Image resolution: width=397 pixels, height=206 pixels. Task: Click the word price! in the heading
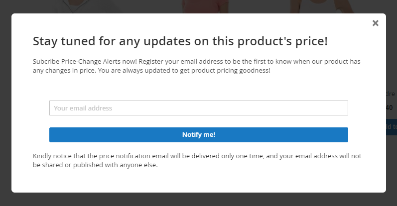[311, 42]
